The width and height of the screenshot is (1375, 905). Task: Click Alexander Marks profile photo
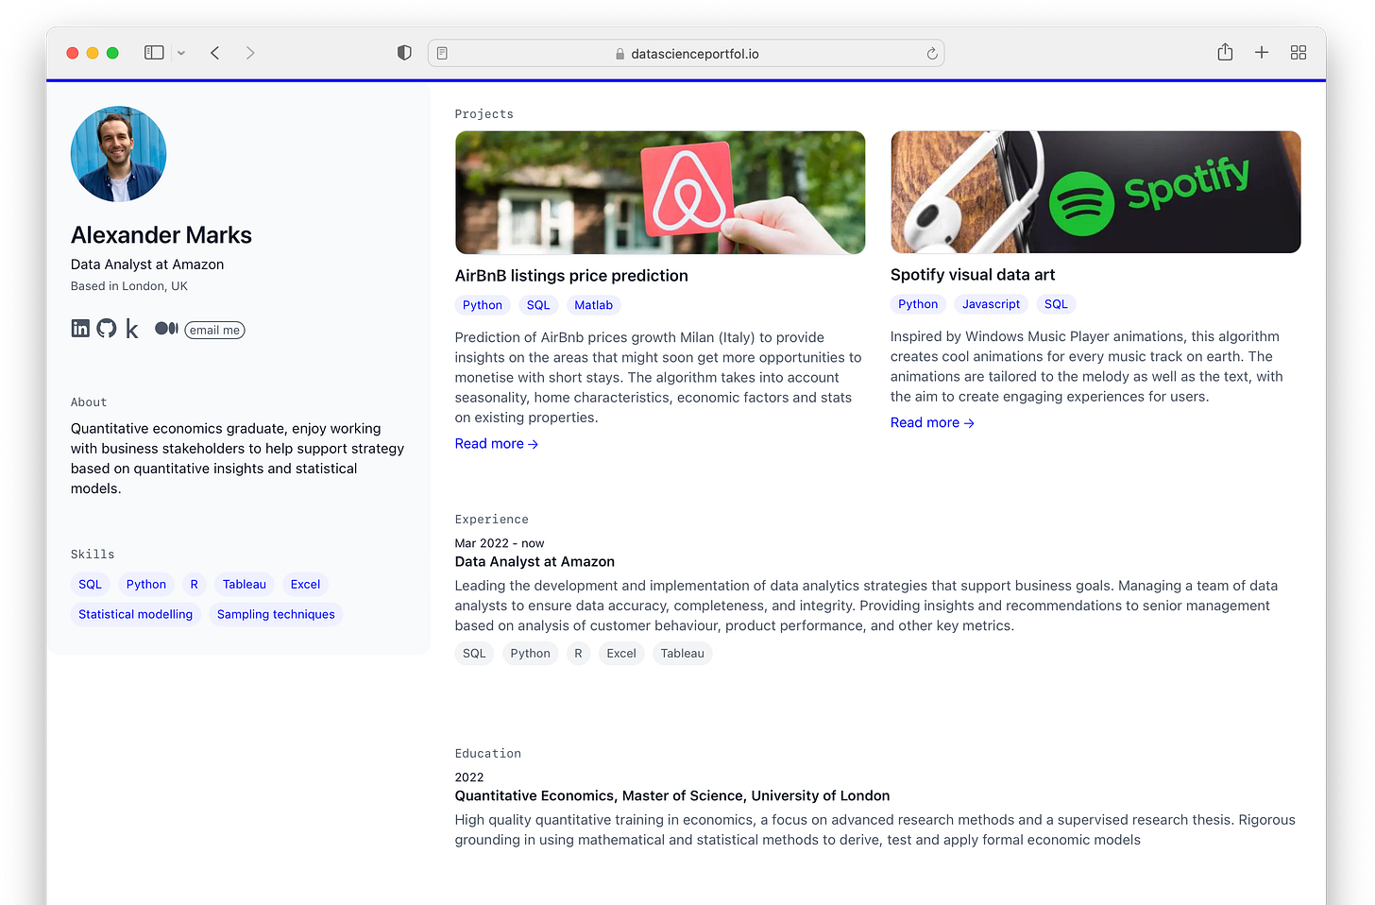click(118, 154)
